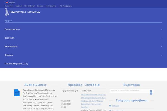Click the Αναζήτηση search text
Screen dimensions: 167x111
67,6
